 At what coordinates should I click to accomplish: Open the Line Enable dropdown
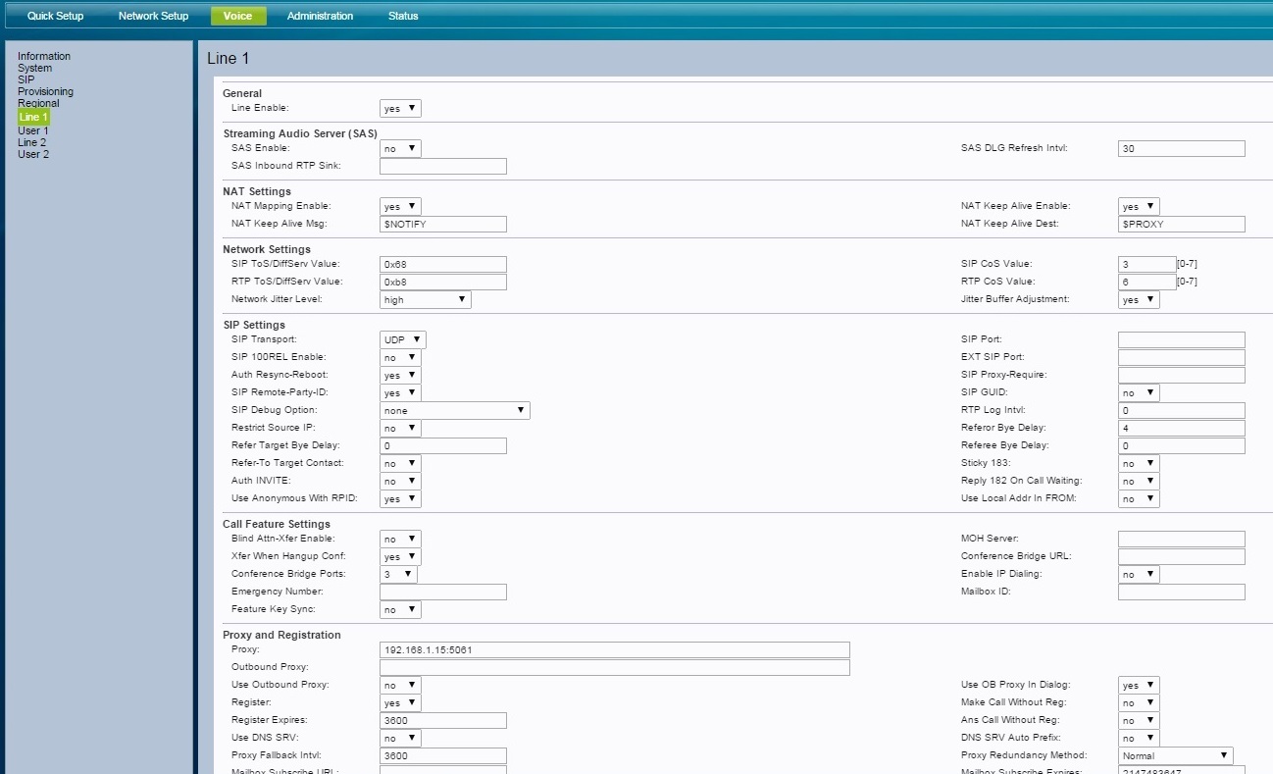[x=400, y=108]
